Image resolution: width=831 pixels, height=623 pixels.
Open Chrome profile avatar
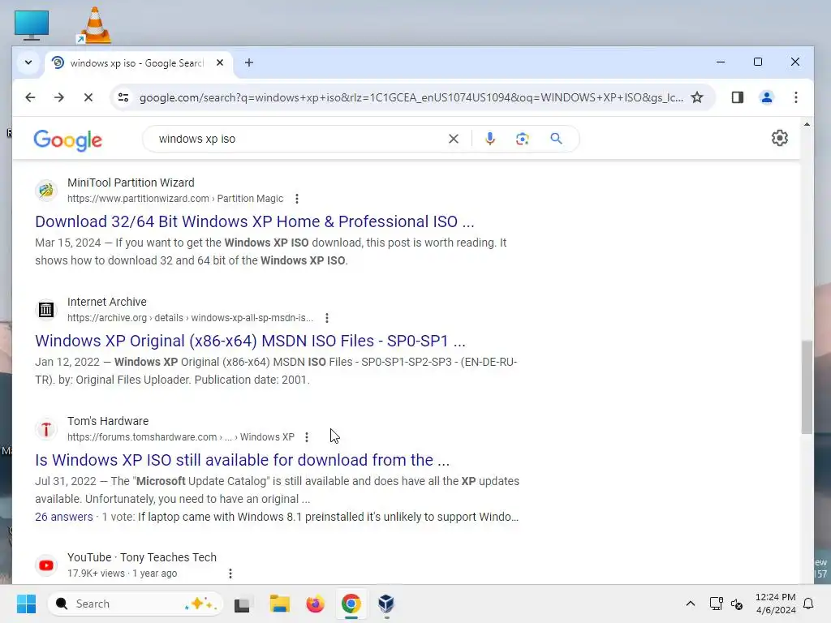pos(766,97)
